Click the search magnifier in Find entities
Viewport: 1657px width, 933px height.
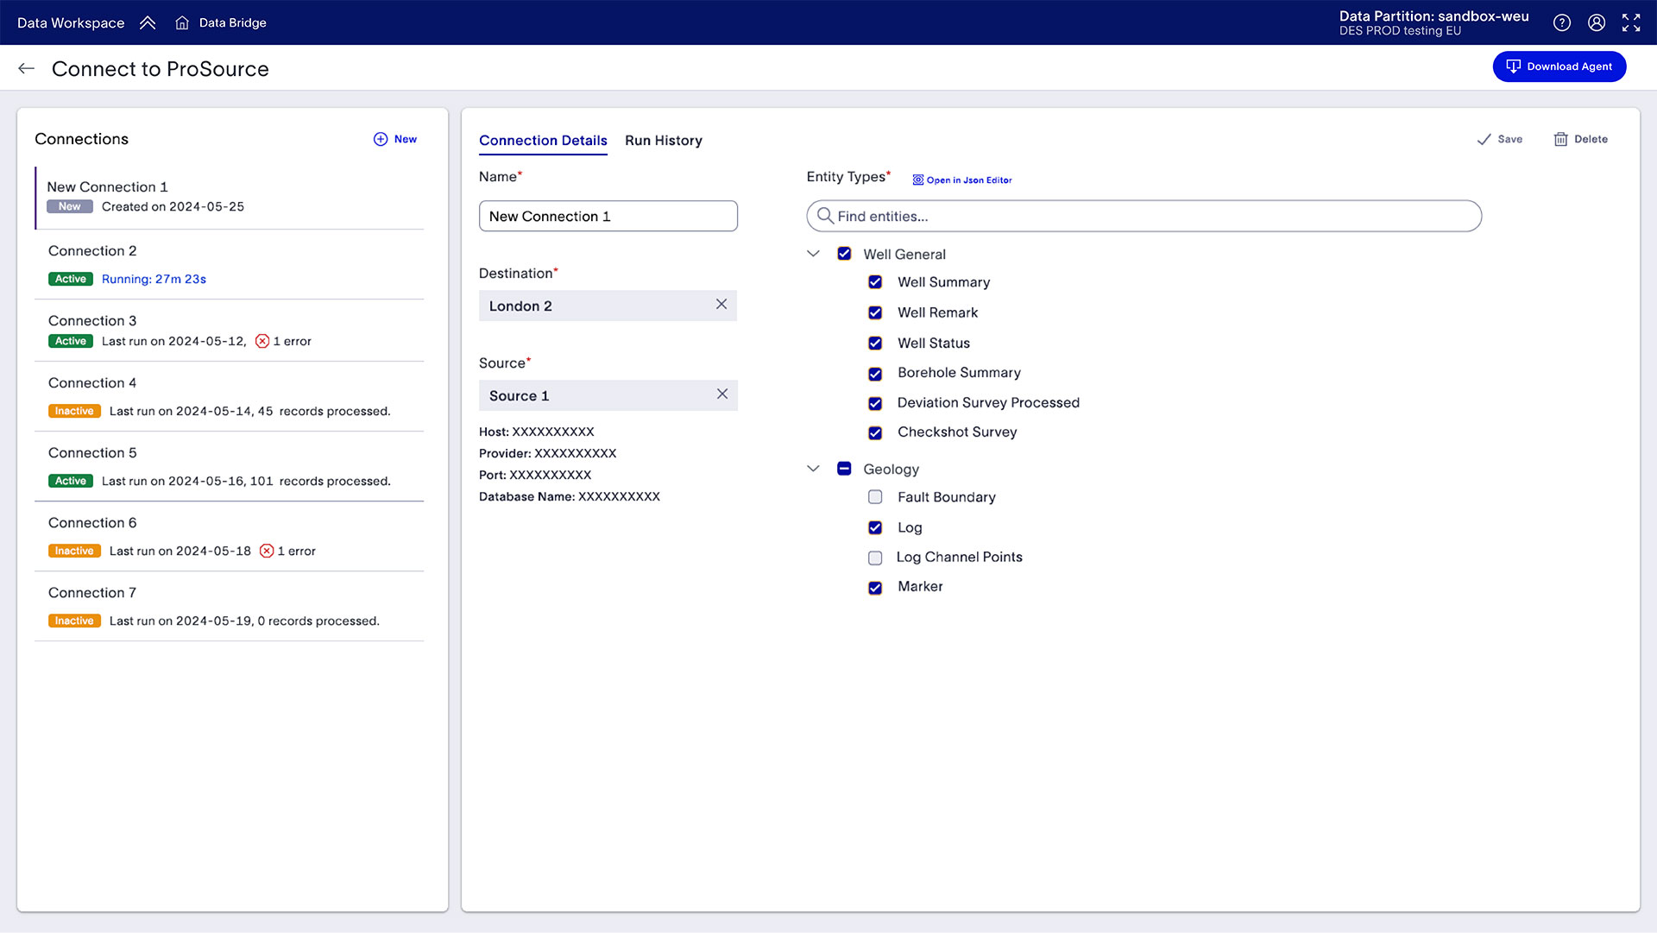[825, 216]
